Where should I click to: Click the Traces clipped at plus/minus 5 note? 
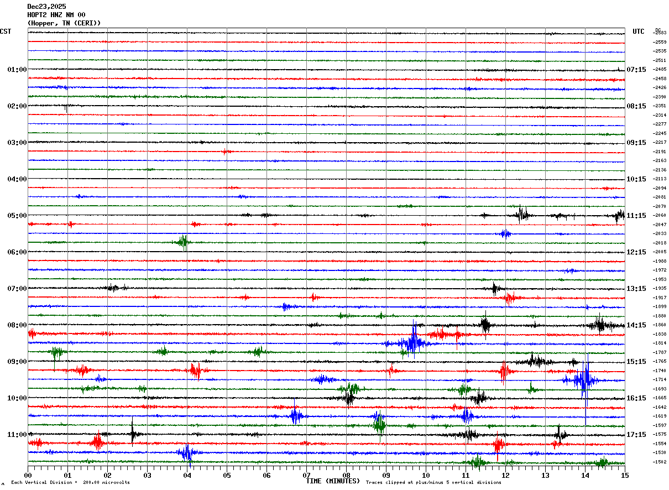pos(433,483)
